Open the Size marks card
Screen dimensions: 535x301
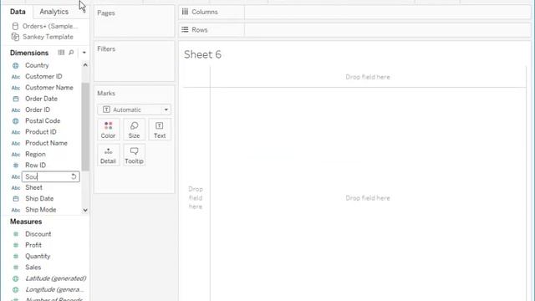point(134,130)
